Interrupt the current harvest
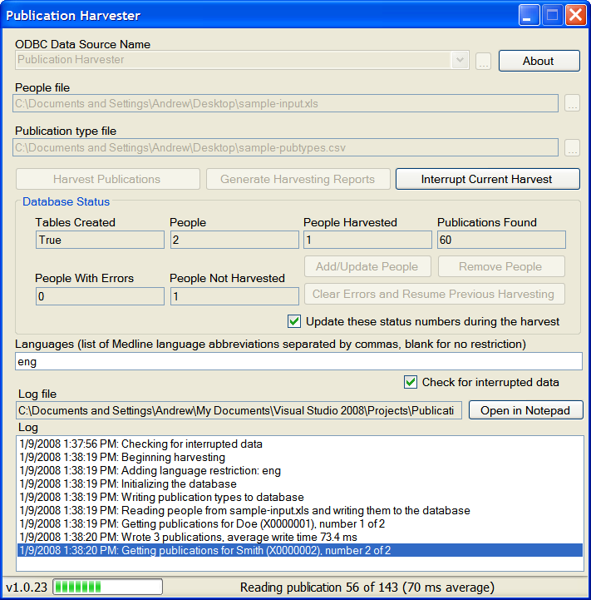591x600 pixels. coord(487,179)
